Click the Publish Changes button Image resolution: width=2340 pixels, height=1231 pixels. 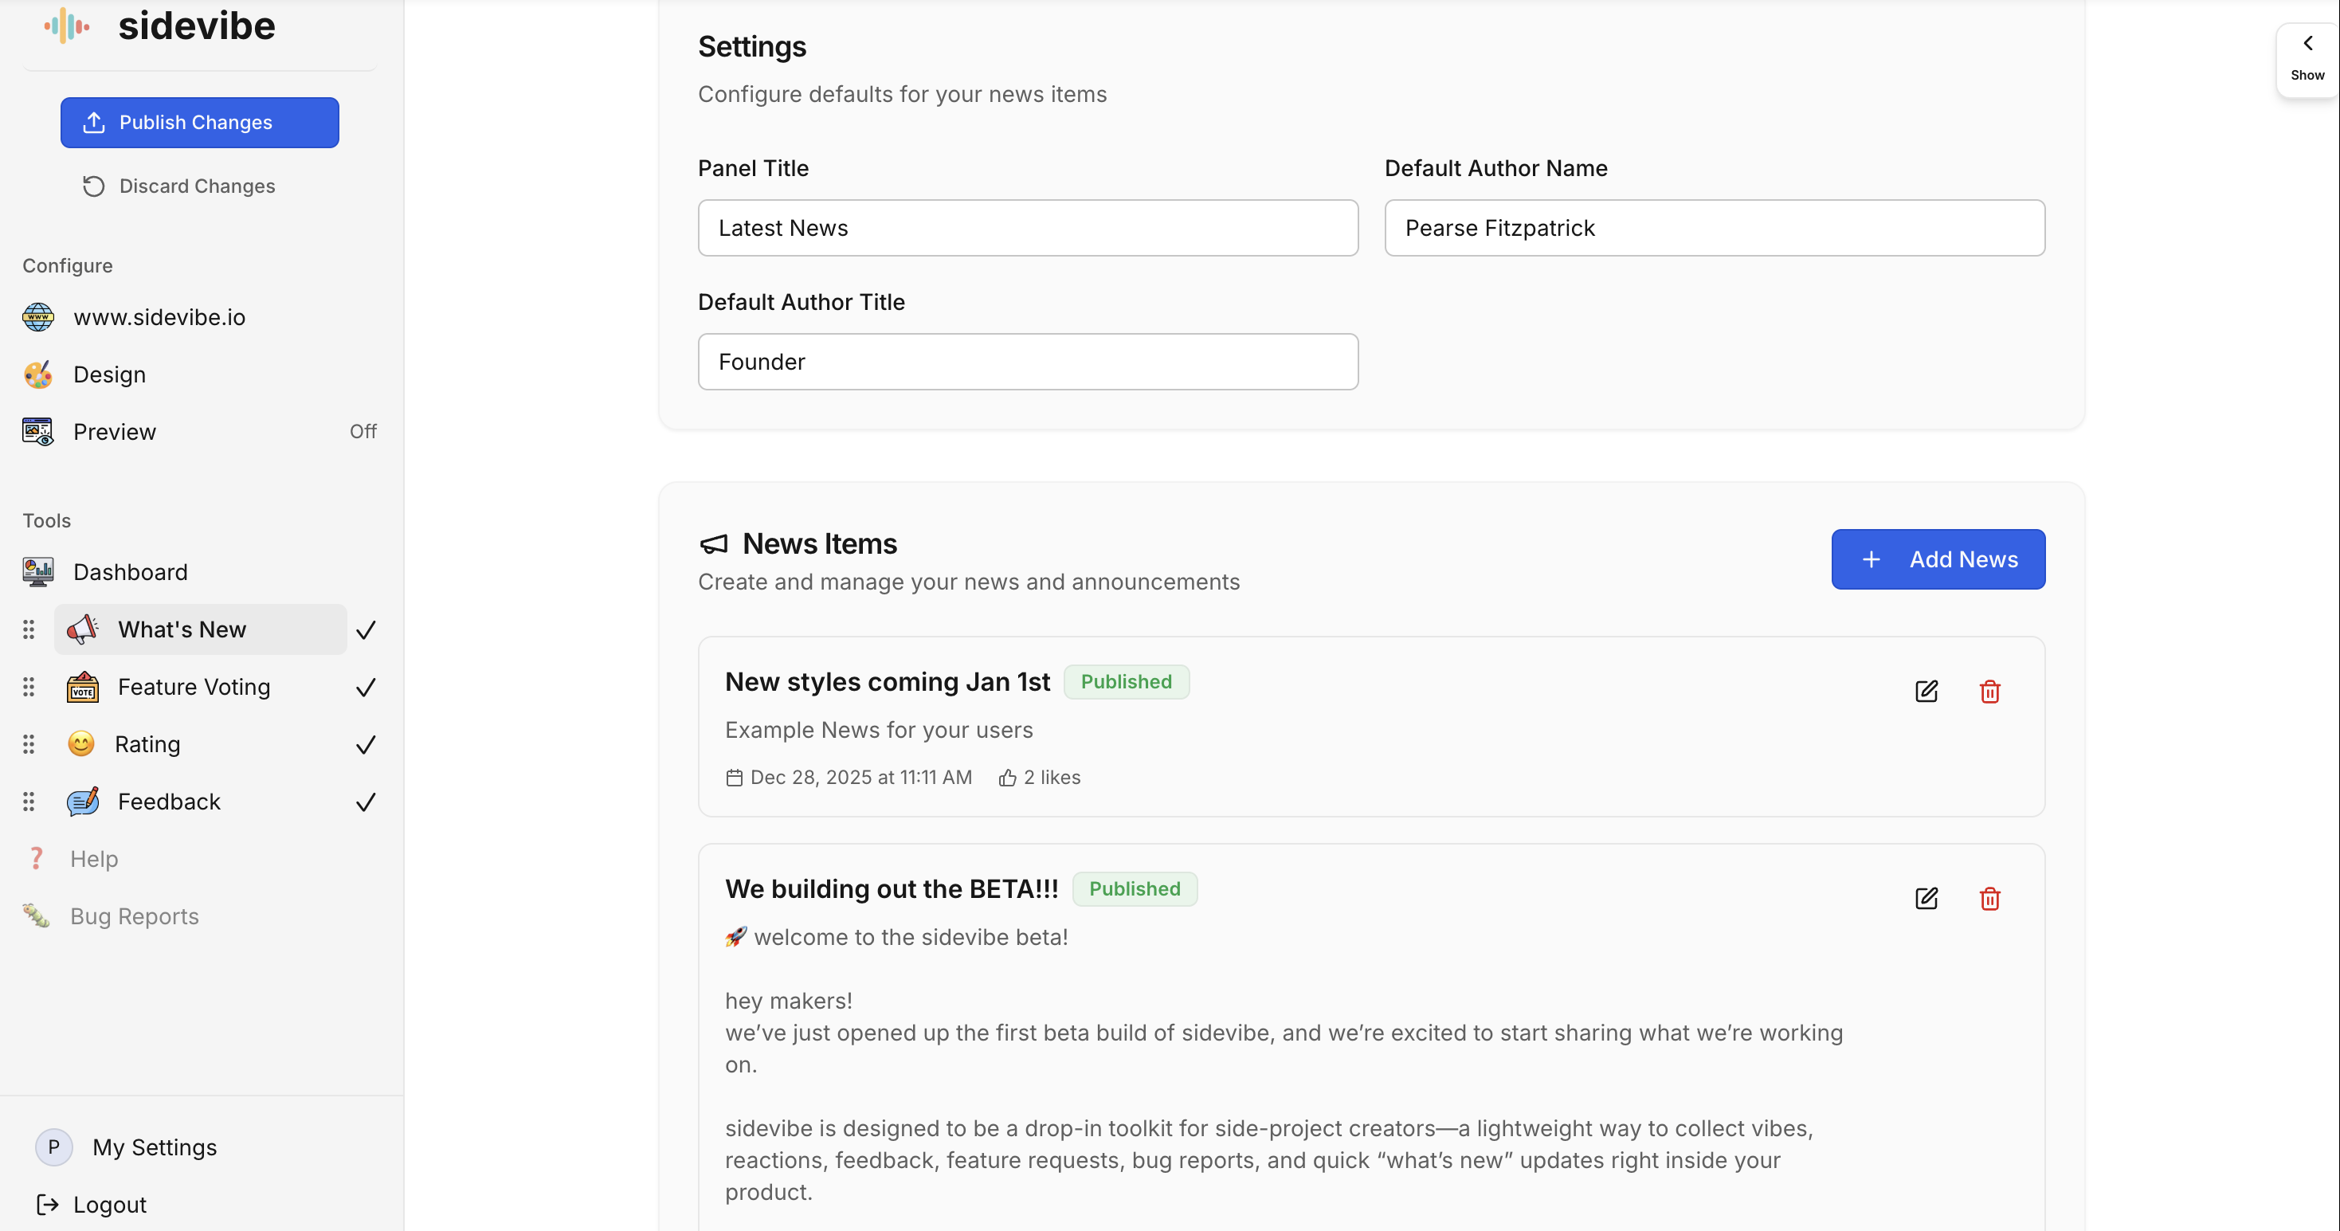tap(199, 123)
